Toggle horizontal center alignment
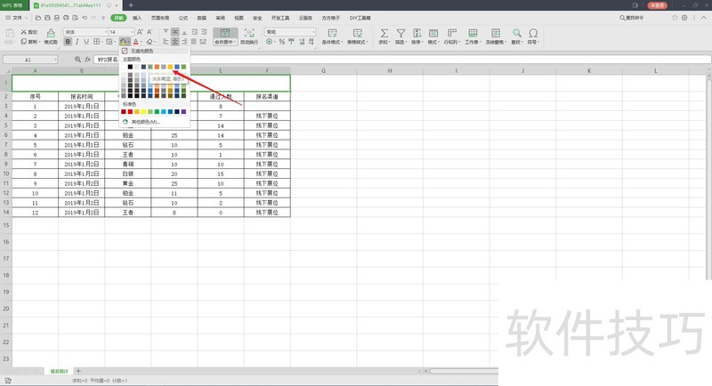The width and height of the screenshot is (712, 386). point(174,42)
